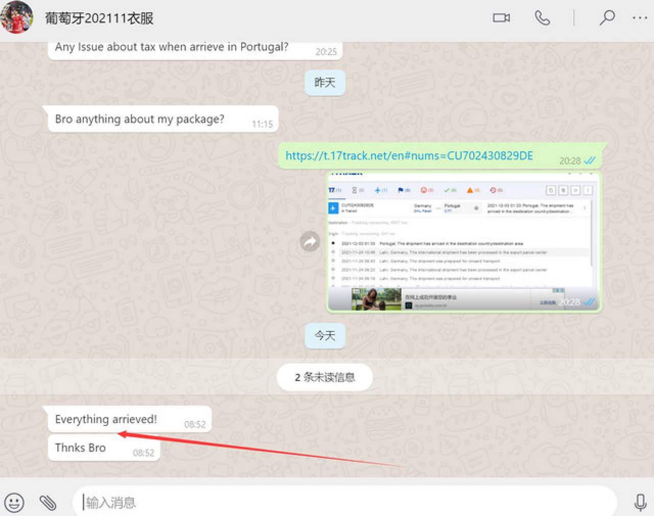Open contact info via chat name 葡萄牙202111衣服
The width and height of the screenshot is (654, 516).
coord(99,18)
